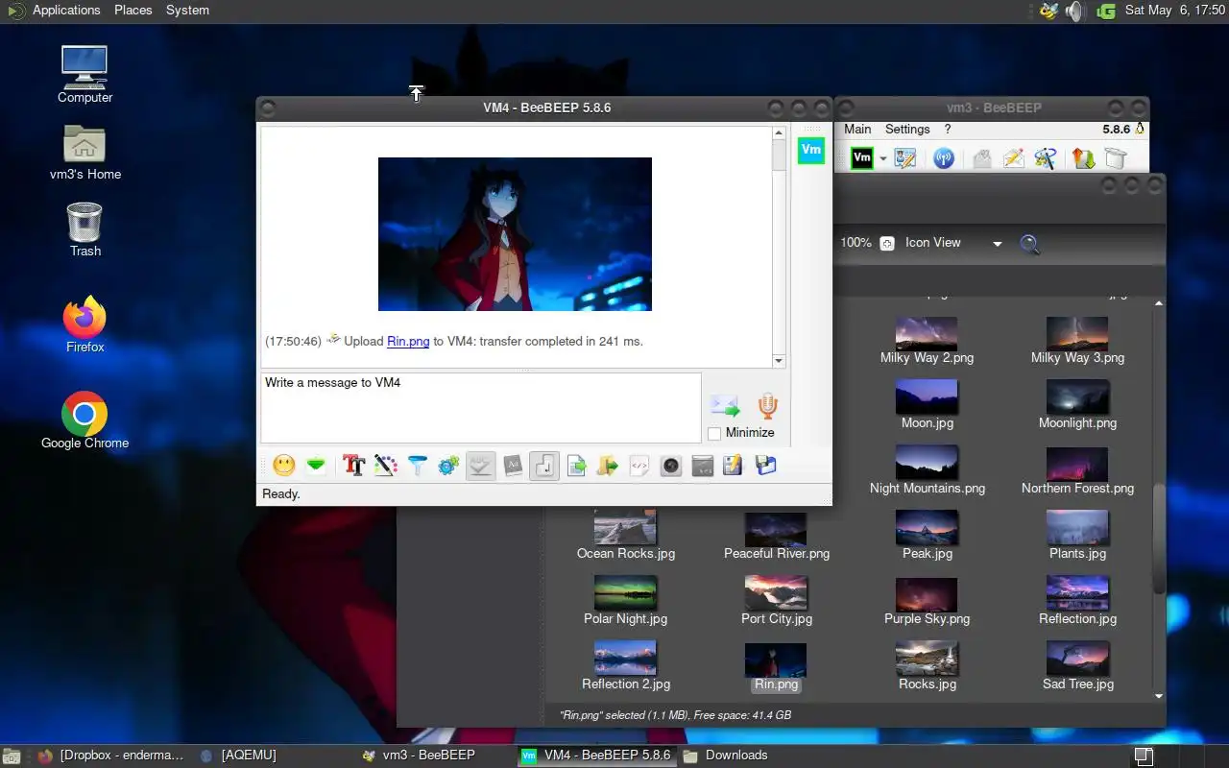Screen dimensions: 1229x768
Task: Open the Places menu
Action: 133,11
